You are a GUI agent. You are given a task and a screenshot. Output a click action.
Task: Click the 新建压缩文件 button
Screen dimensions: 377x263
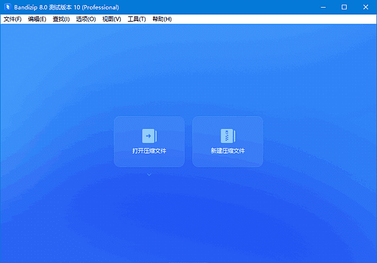tap(228, 141)
